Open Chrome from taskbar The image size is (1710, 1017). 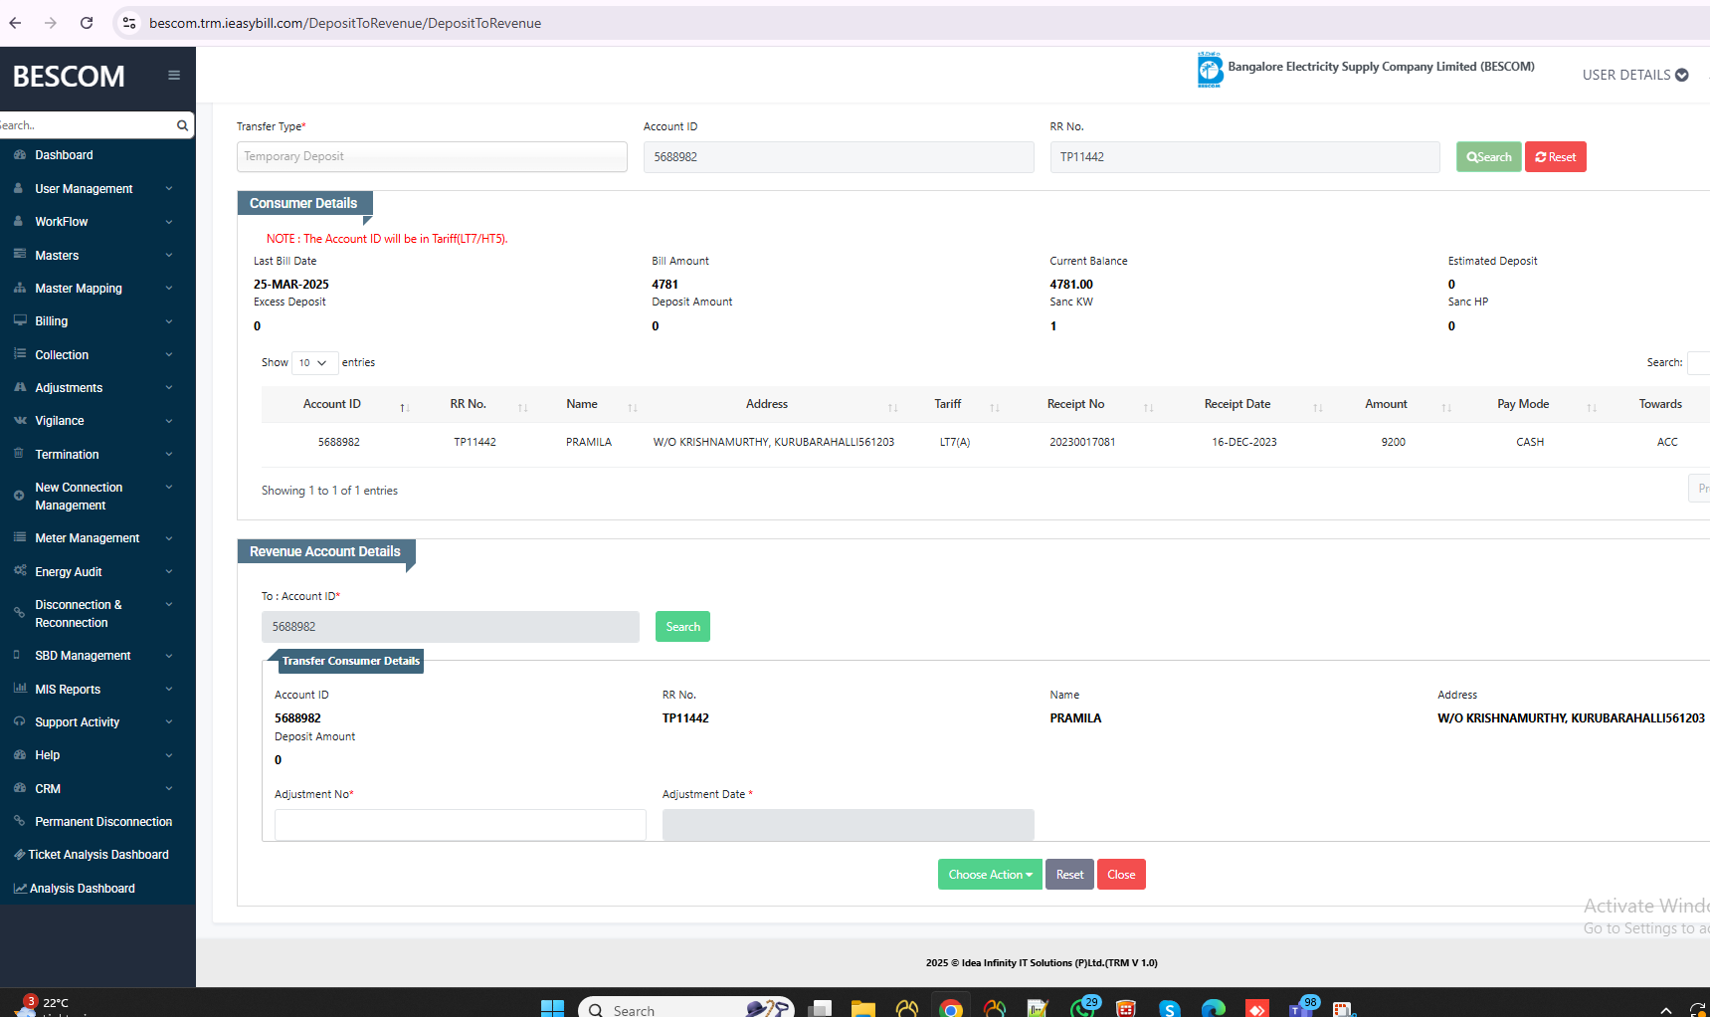tap(951, 1008)
